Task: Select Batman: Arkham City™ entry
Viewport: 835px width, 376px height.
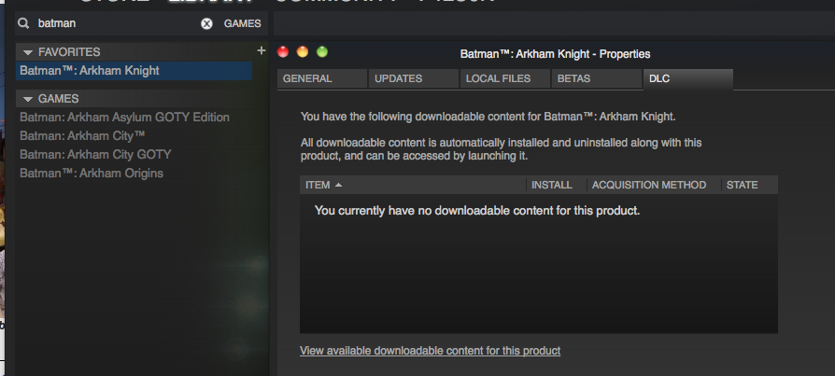Action: pyautogui.click(x=82, y=136)
